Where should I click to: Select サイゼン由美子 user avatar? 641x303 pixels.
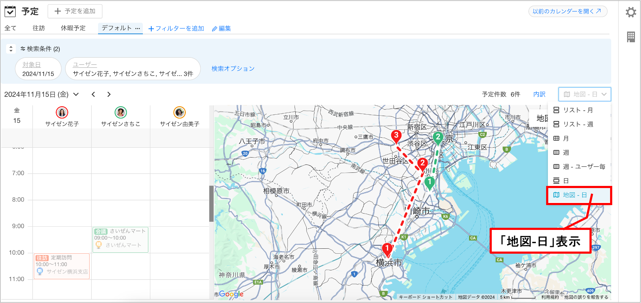click(x=179, y=112)
